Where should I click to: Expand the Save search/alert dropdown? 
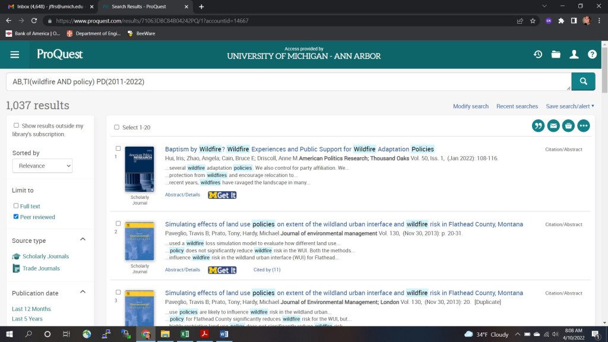click(570, 106)
